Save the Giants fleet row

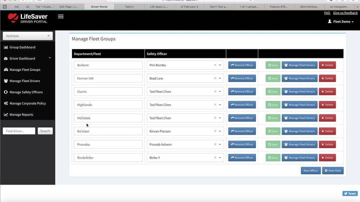point(273,92)
